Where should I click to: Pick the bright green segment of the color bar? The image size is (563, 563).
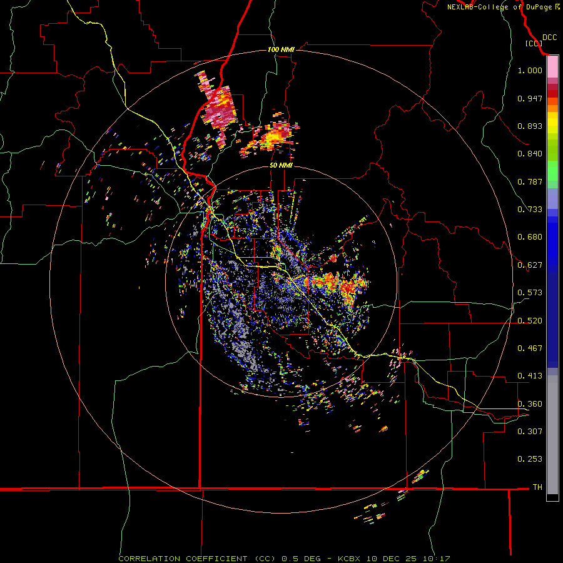pyautogui.click(x=552, y=171)
